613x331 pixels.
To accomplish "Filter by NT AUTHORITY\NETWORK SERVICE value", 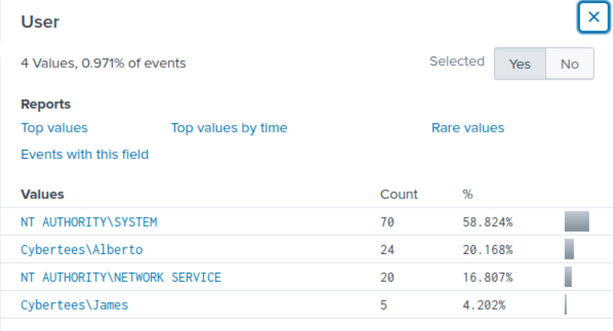I will tap(120, 278).
